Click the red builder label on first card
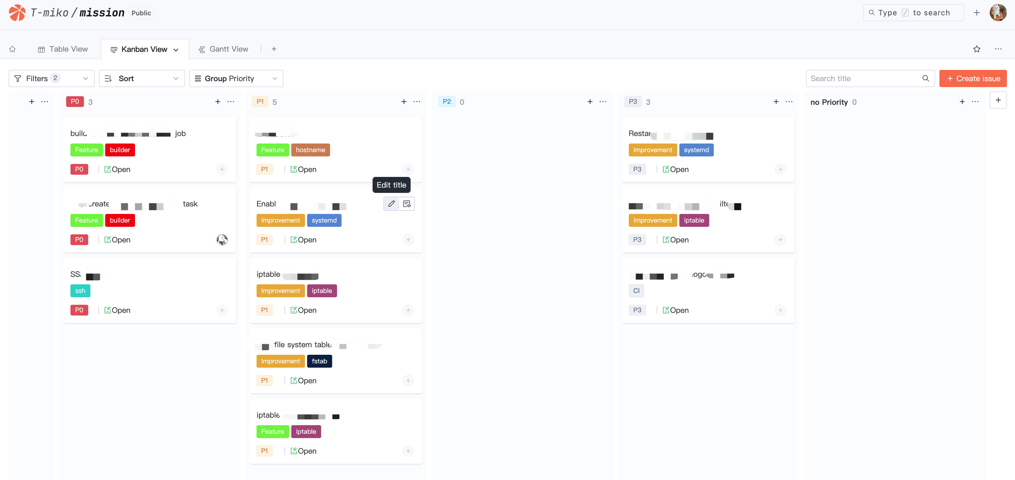 click(x=120, y=150)
